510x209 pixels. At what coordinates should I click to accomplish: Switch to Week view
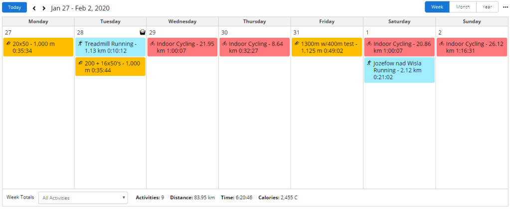(437, 7)
